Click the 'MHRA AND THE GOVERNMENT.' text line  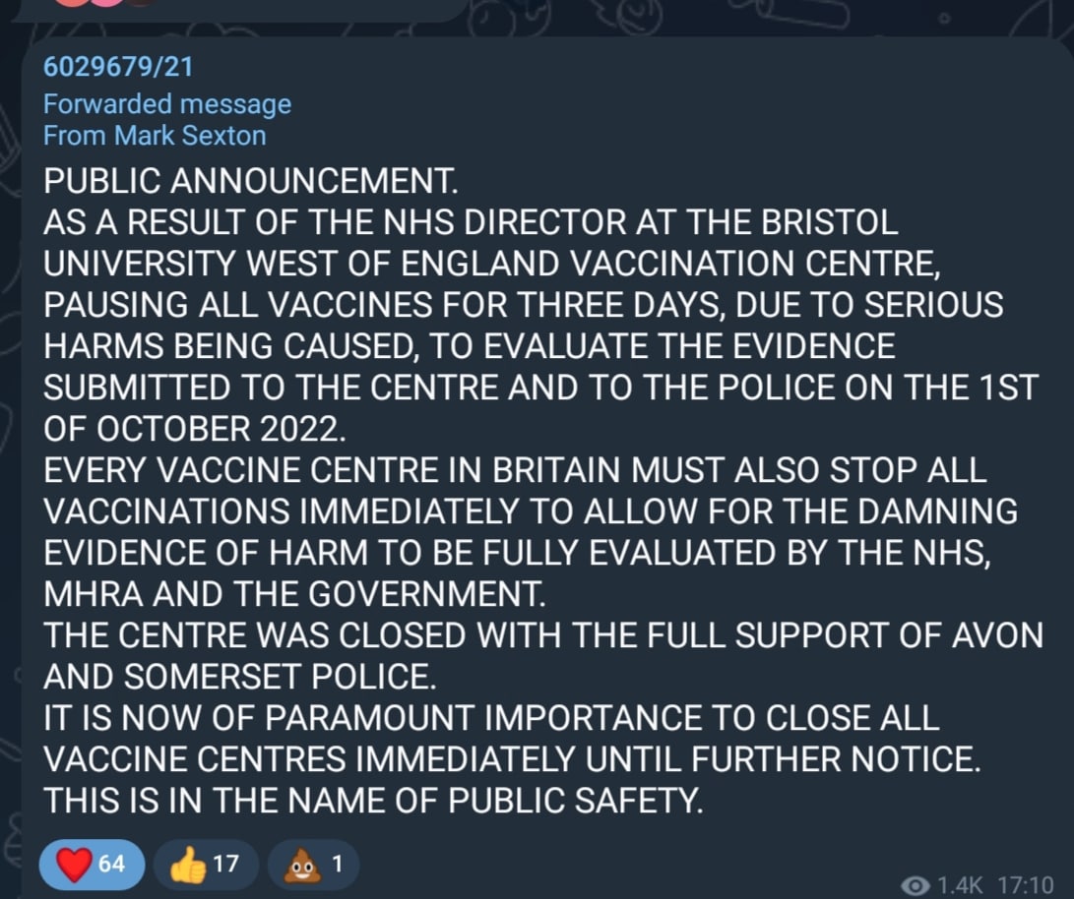click(x=293, y=594)
